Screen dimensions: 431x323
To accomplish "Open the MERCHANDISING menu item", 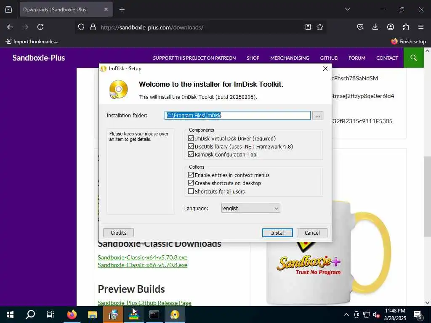I will coord(290,58).
